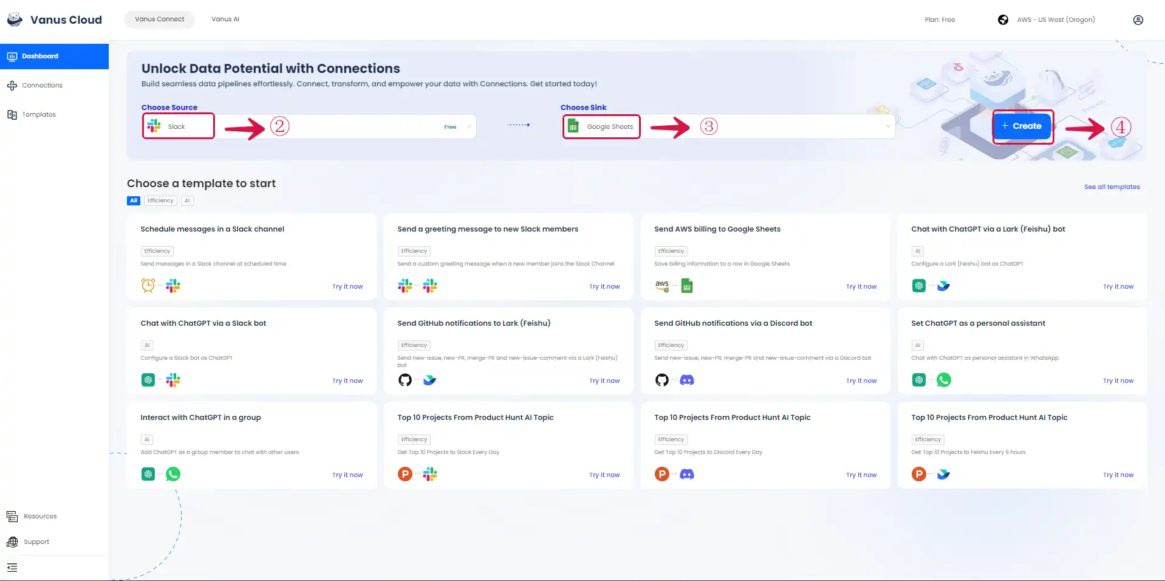The image size is (1165, 581).
Task: Click Try it now for AWS billing card
Action: [x=861, y=286]
